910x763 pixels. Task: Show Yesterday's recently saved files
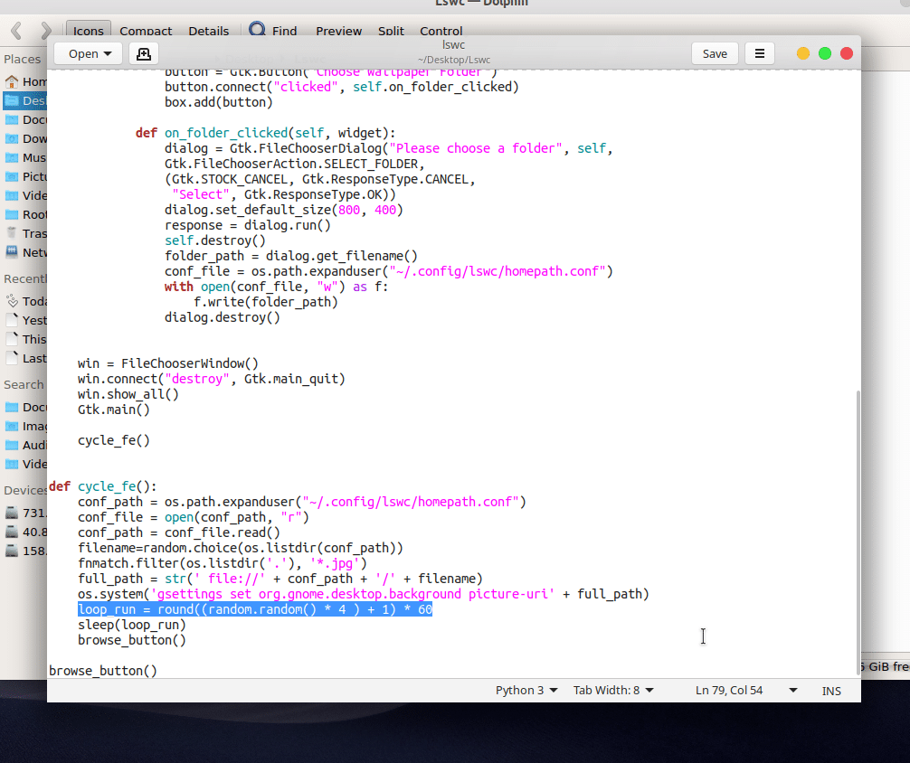pyautogui.click(x=25, y=320)
